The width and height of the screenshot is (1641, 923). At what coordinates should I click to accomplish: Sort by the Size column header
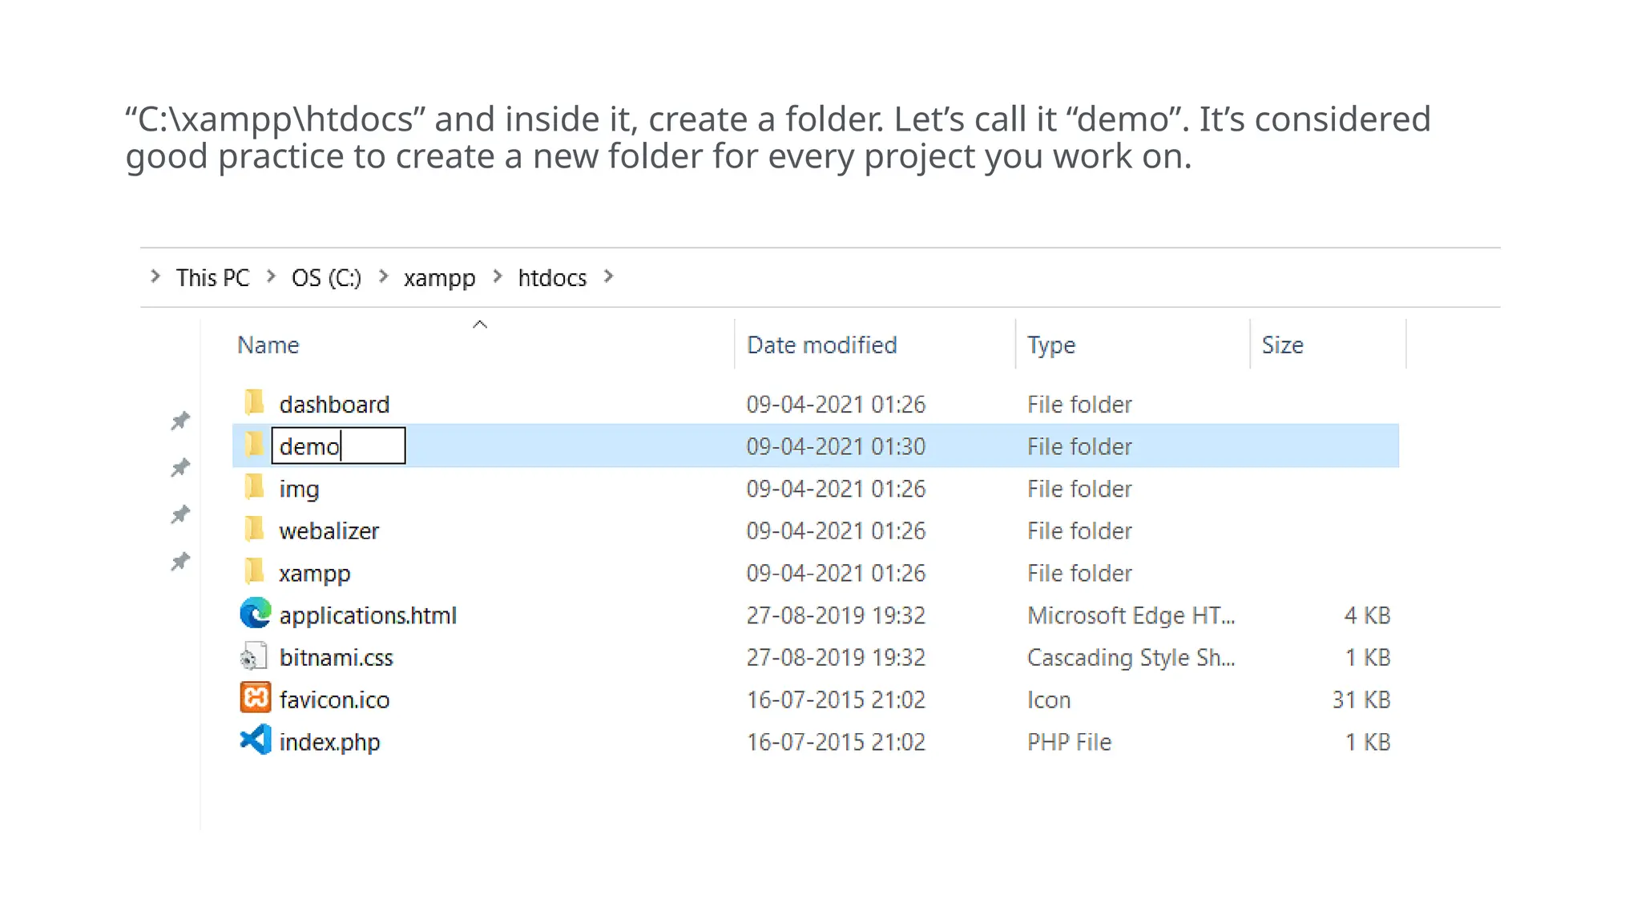[1282, 345]
